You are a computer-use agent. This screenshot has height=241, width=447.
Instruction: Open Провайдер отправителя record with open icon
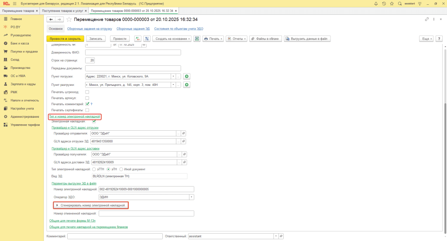coord(183,133)
